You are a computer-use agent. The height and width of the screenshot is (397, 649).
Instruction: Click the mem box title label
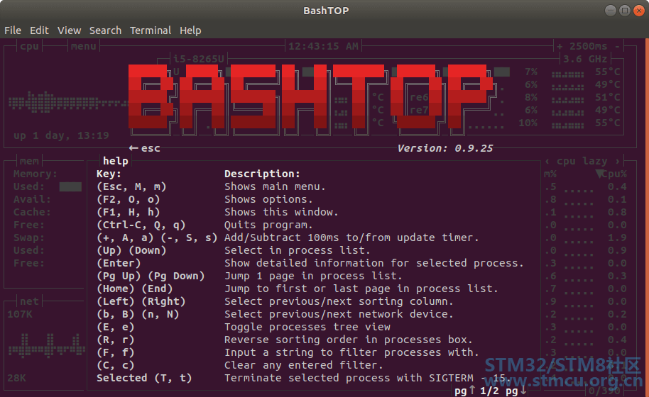(x=29, y=161)
